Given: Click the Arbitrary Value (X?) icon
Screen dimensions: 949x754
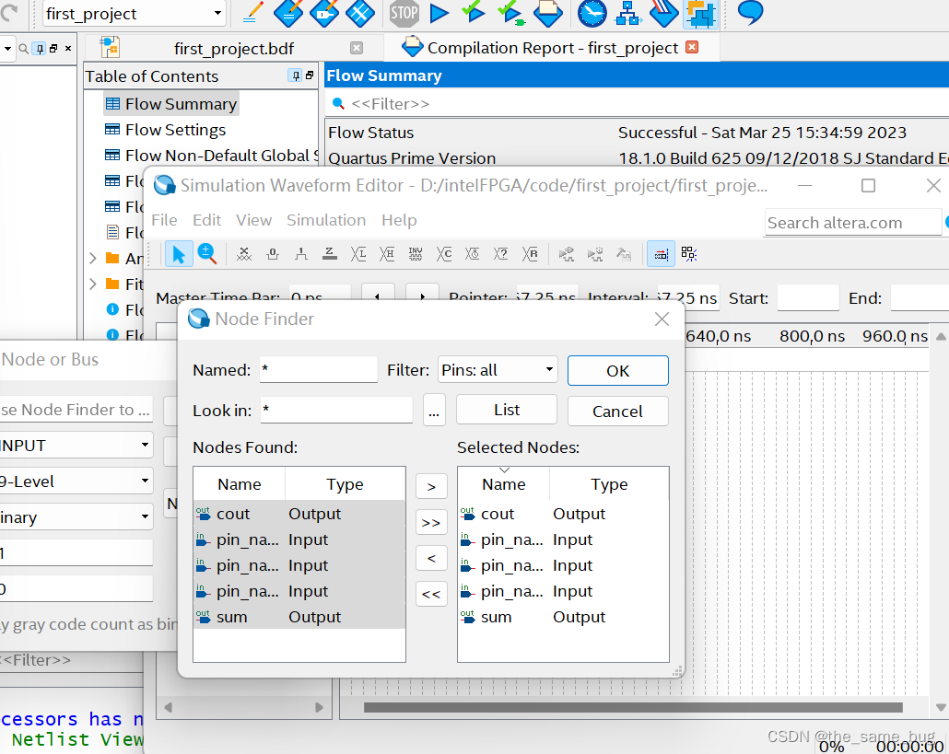Looking at the screenshot, I should tap(500, 254).
